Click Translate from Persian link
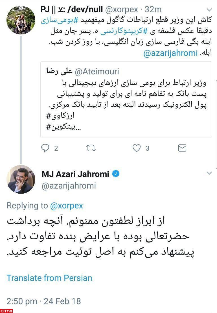 coord(49,278)
